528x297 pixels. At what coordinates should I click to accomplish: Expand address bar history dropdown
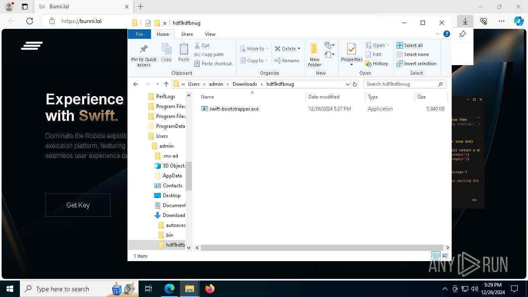(347, 84)
